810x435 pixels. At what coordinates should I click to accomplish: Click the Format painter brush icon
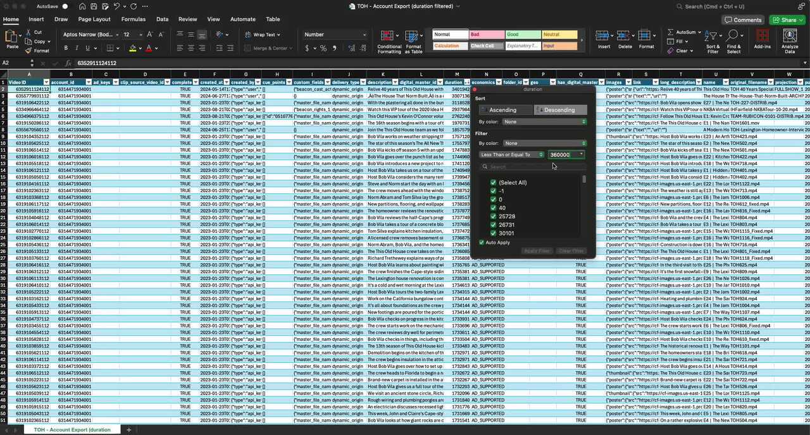coord(29,51)
